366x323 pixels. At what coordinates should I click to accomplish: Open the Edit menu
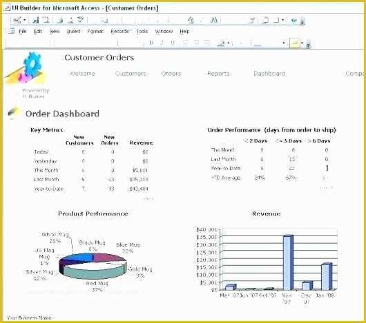click(37, 31)
